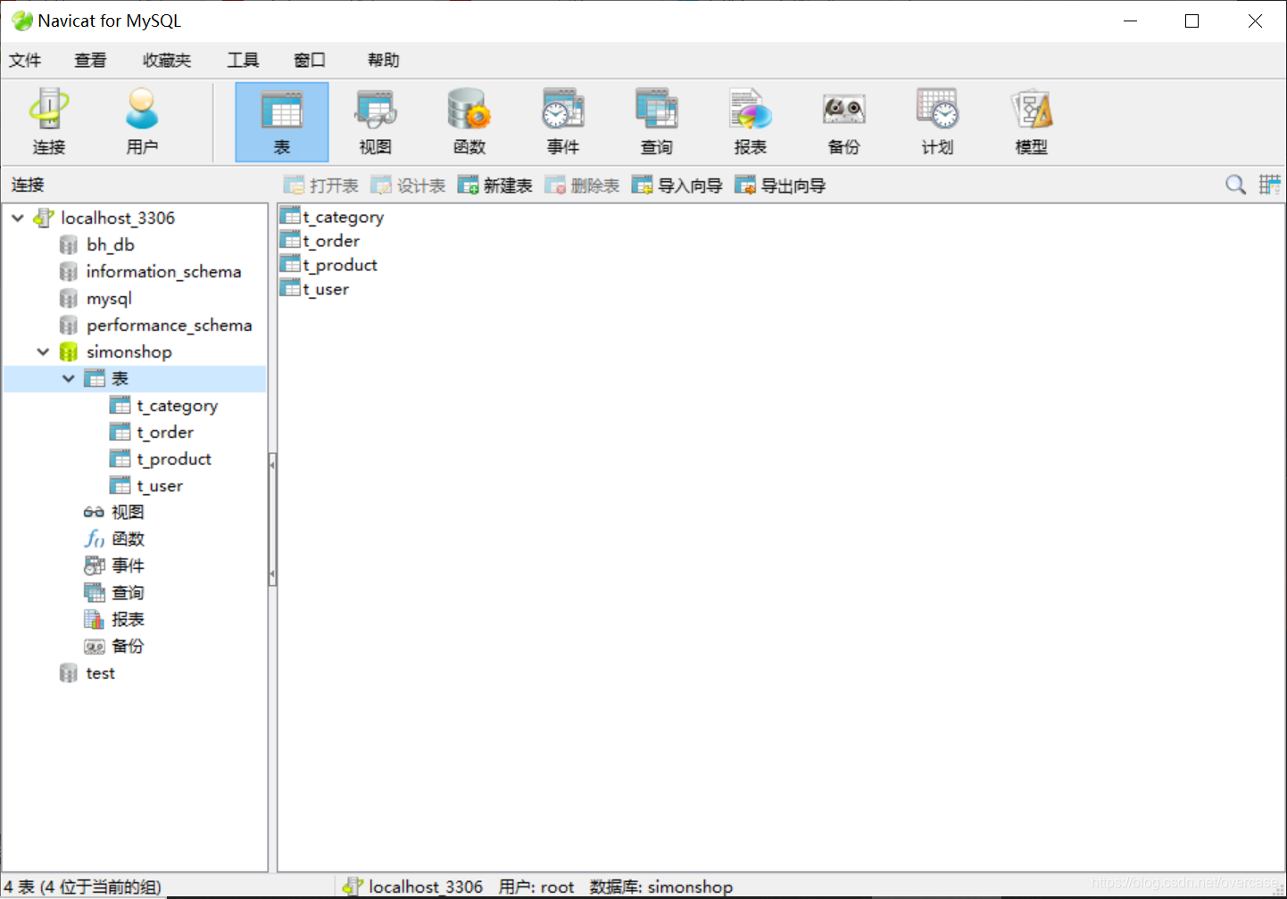This screenshot has width=1287, height=899.
Task: Open the Function (函数) toolbar icon
Action: coord(469,121)
